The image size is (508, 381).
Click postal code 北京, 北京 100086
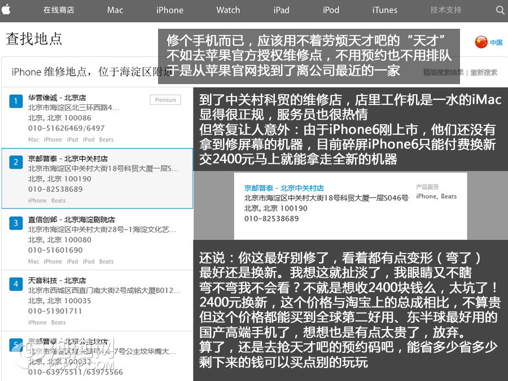(60, 118)
